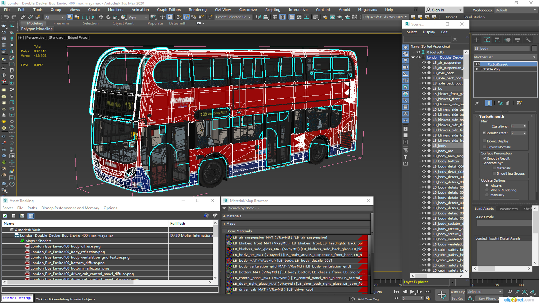Pin the modifier stack
The image size is (539, 303).
point(477,103)
